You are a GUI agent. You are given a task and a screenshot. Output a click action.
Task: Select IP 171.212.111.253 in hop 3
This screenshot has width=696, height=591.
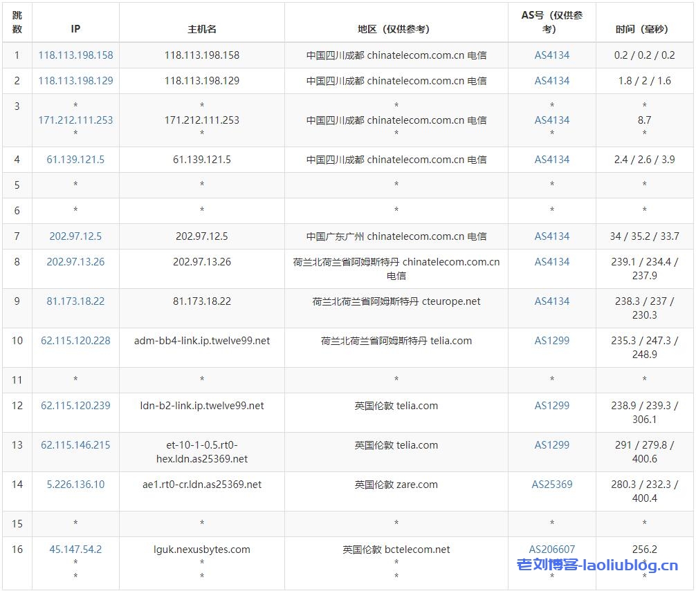(76, 120)
